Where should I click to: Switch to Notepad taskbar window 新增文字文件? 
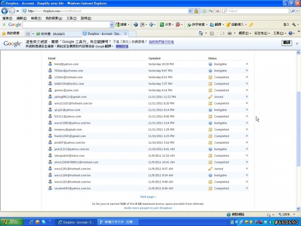118,222
